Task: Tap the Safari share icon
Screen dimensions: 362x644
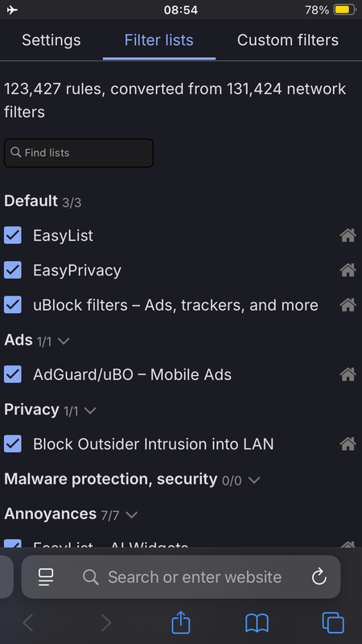Action: (180, 622)
